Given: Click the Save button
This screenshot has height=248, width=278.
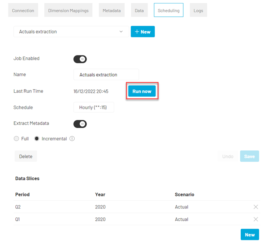Looking at the screenshot, I should tap(250, 156).
